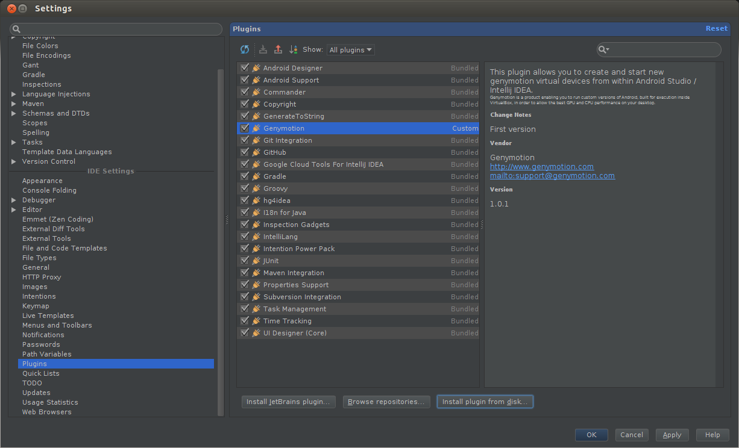Expand the Schemas and DTDs node
This screenshot has height=448, width=739.
[14, 113]
